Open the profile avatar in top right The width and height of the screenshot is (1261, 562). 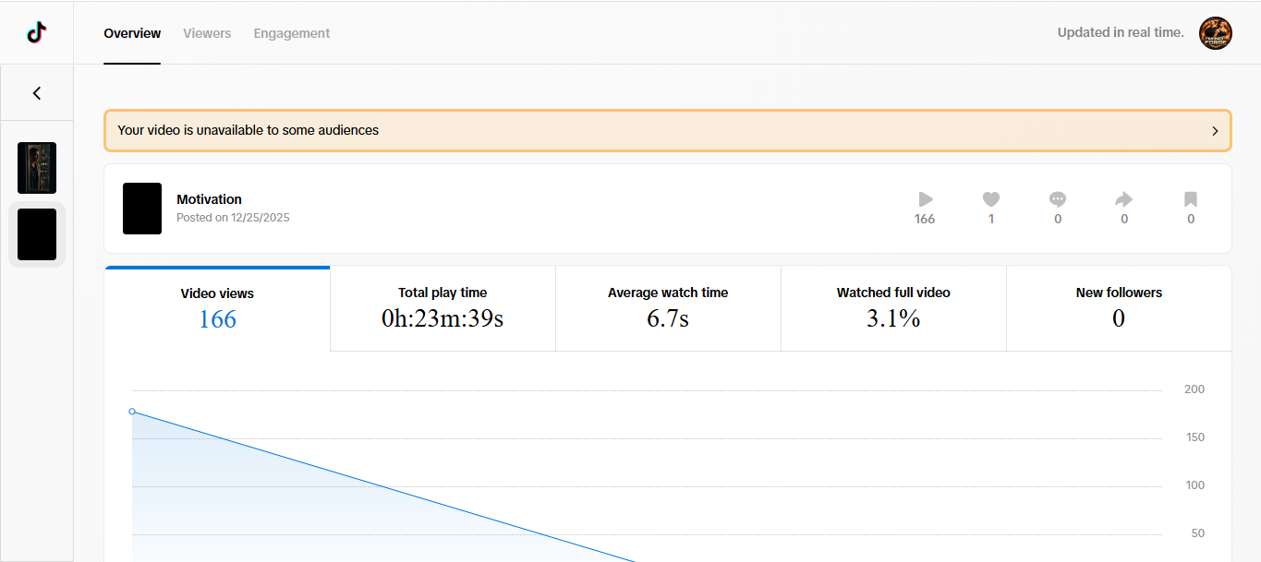pos(1216,33)
